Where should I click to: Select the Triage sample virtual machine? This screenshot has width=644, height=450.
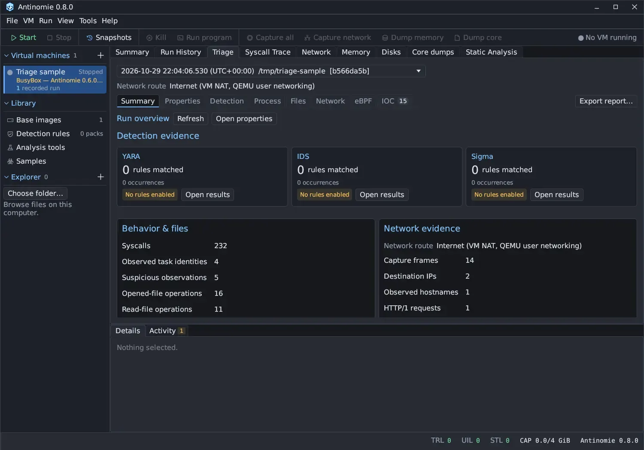click(x=55, y=79)
